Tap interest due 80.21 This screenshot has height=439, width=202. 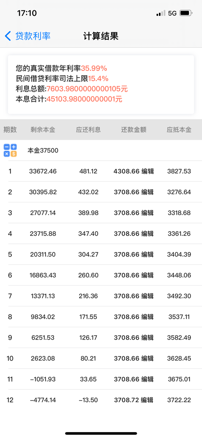[x=88, y=358]
